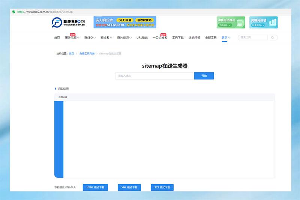Viewport: 300px width, 200px height.
Task: Open the 更多 dropdown in navigation
Action: pos(226,38)
